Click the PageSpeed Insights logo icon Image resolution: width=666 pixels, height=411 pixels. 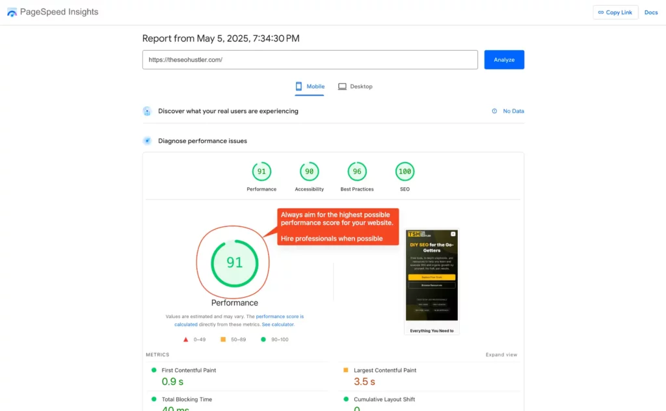pyautogui.click(x=12, y=12)
